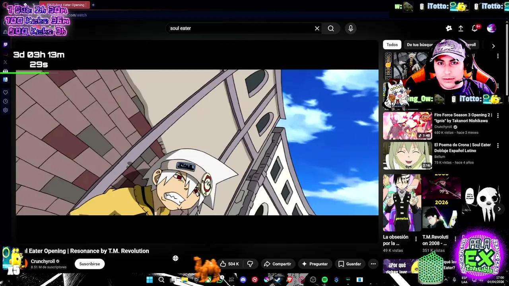Clear the YouTube search box text
509x286 pixels.
(317, 28)
